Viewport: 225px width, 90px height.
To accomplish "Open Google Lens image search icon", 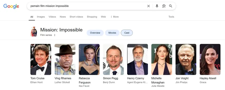I will click(x=164, y=6).
